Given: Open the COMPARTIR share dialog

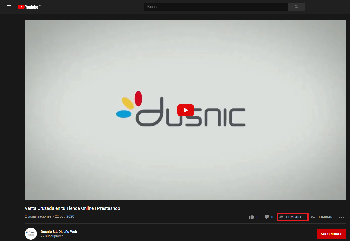Looking at the screenshot, I should pyautogui.click(x=292, y=217).
